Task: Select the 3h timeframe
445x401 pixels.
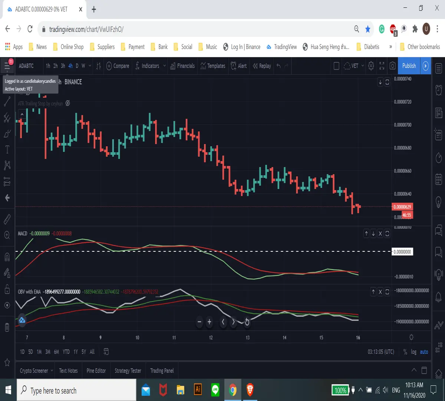Action: tap(63, 66)
